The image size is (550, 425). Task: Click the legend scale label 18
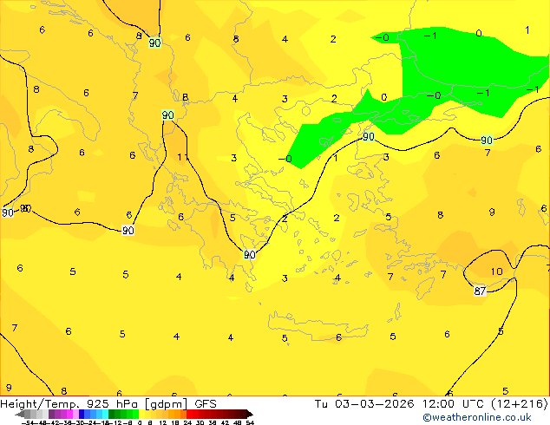point(175,422)
